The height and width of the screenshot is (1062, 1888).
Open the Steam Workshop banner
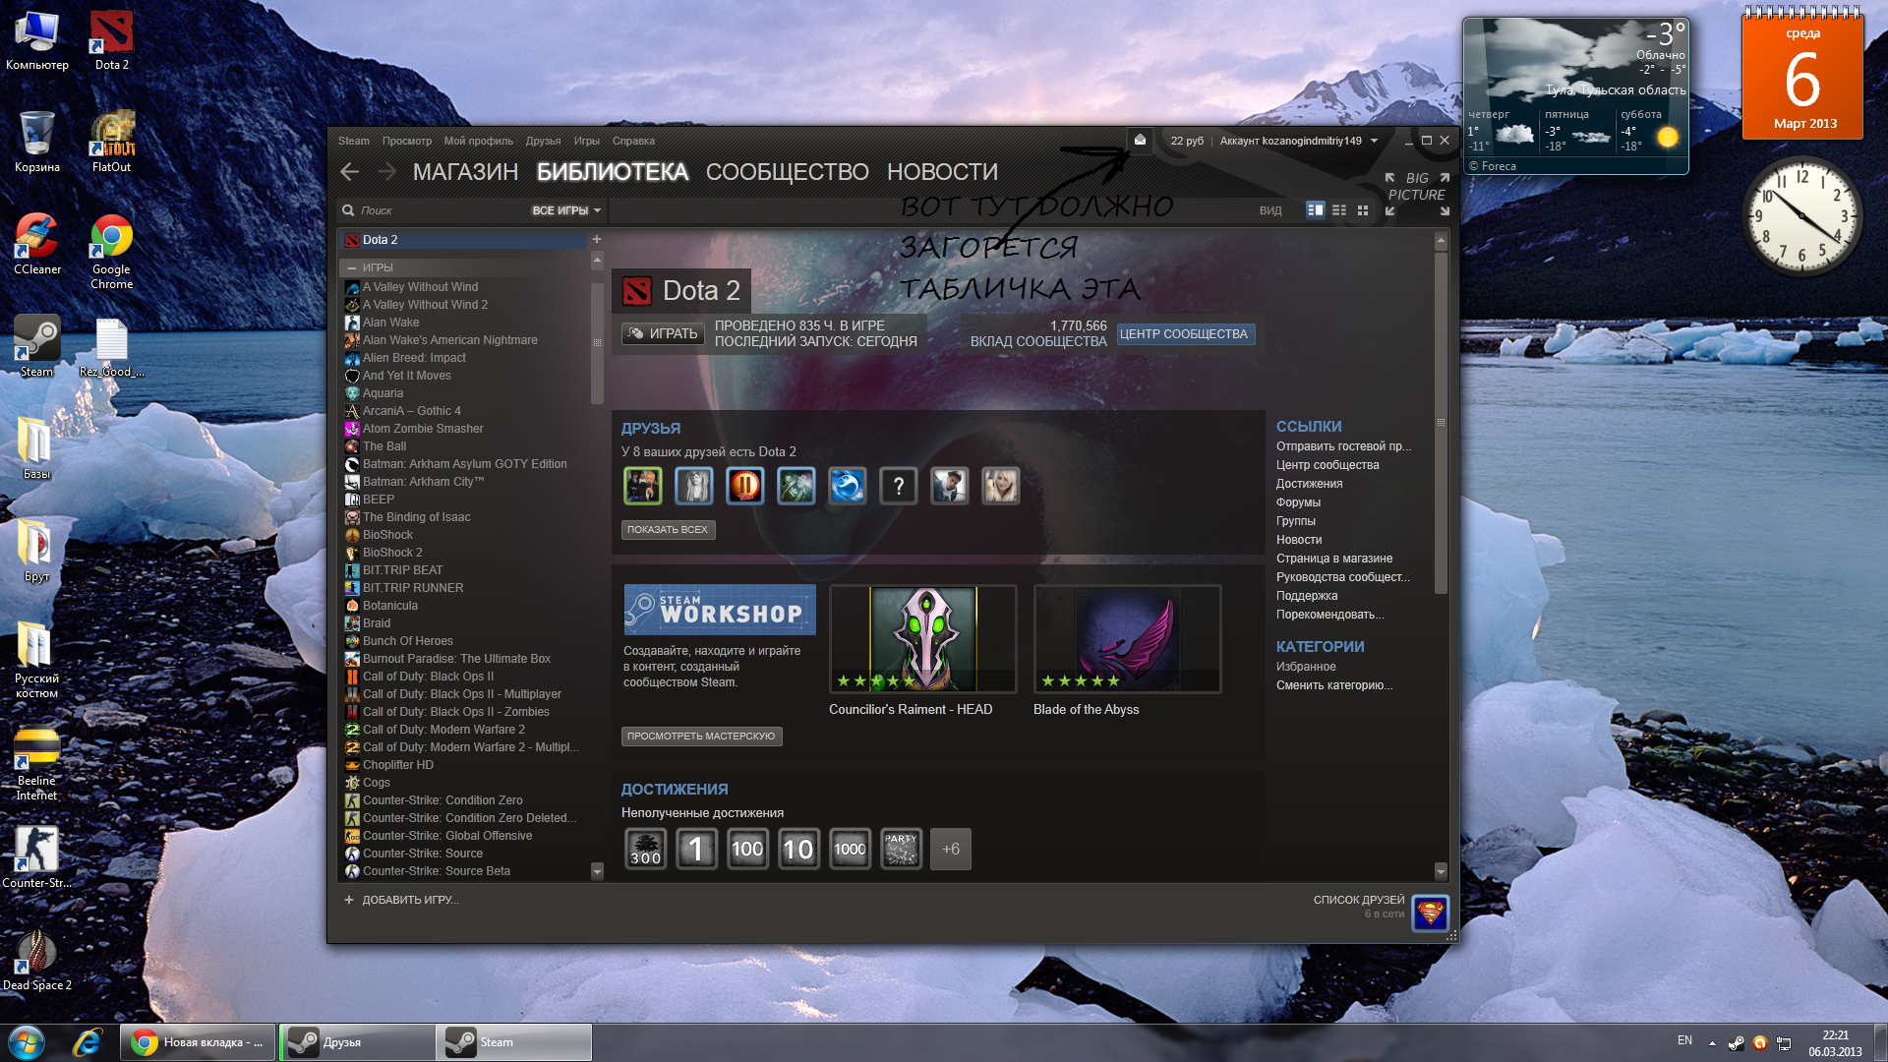[720, 610]
